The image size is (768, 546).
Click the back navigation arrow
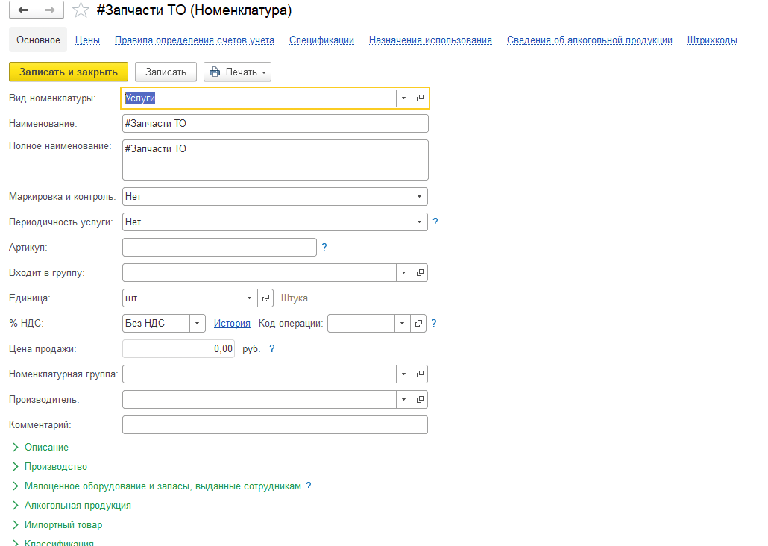click(x=23, y=10)
